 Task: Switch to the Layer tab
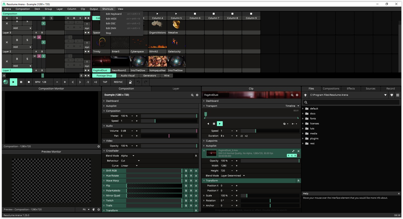(176, 88)
